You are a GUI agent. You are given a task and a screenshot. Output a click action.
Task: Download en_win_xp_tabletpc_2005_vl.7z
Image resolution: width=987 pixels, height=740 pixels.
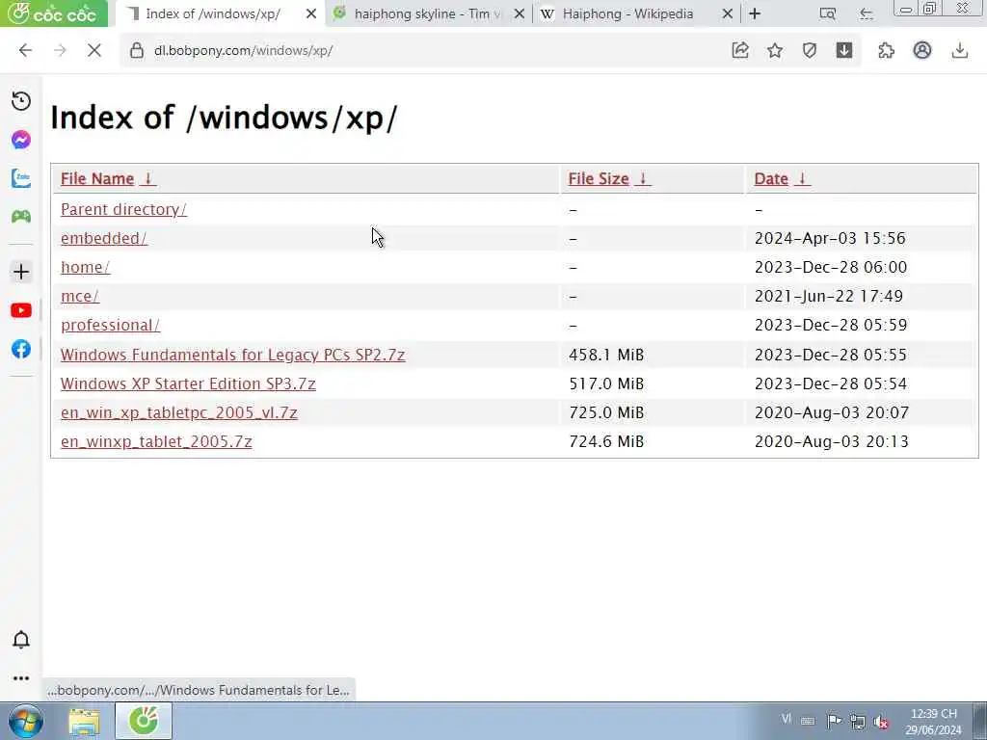[178, 412]
